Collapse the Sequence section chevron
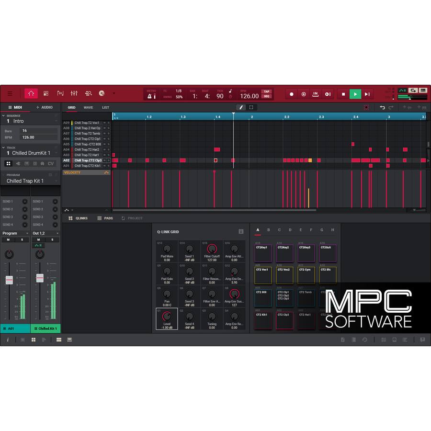Image resolution: width=431 pixels, height=431 pixels. 3,115
